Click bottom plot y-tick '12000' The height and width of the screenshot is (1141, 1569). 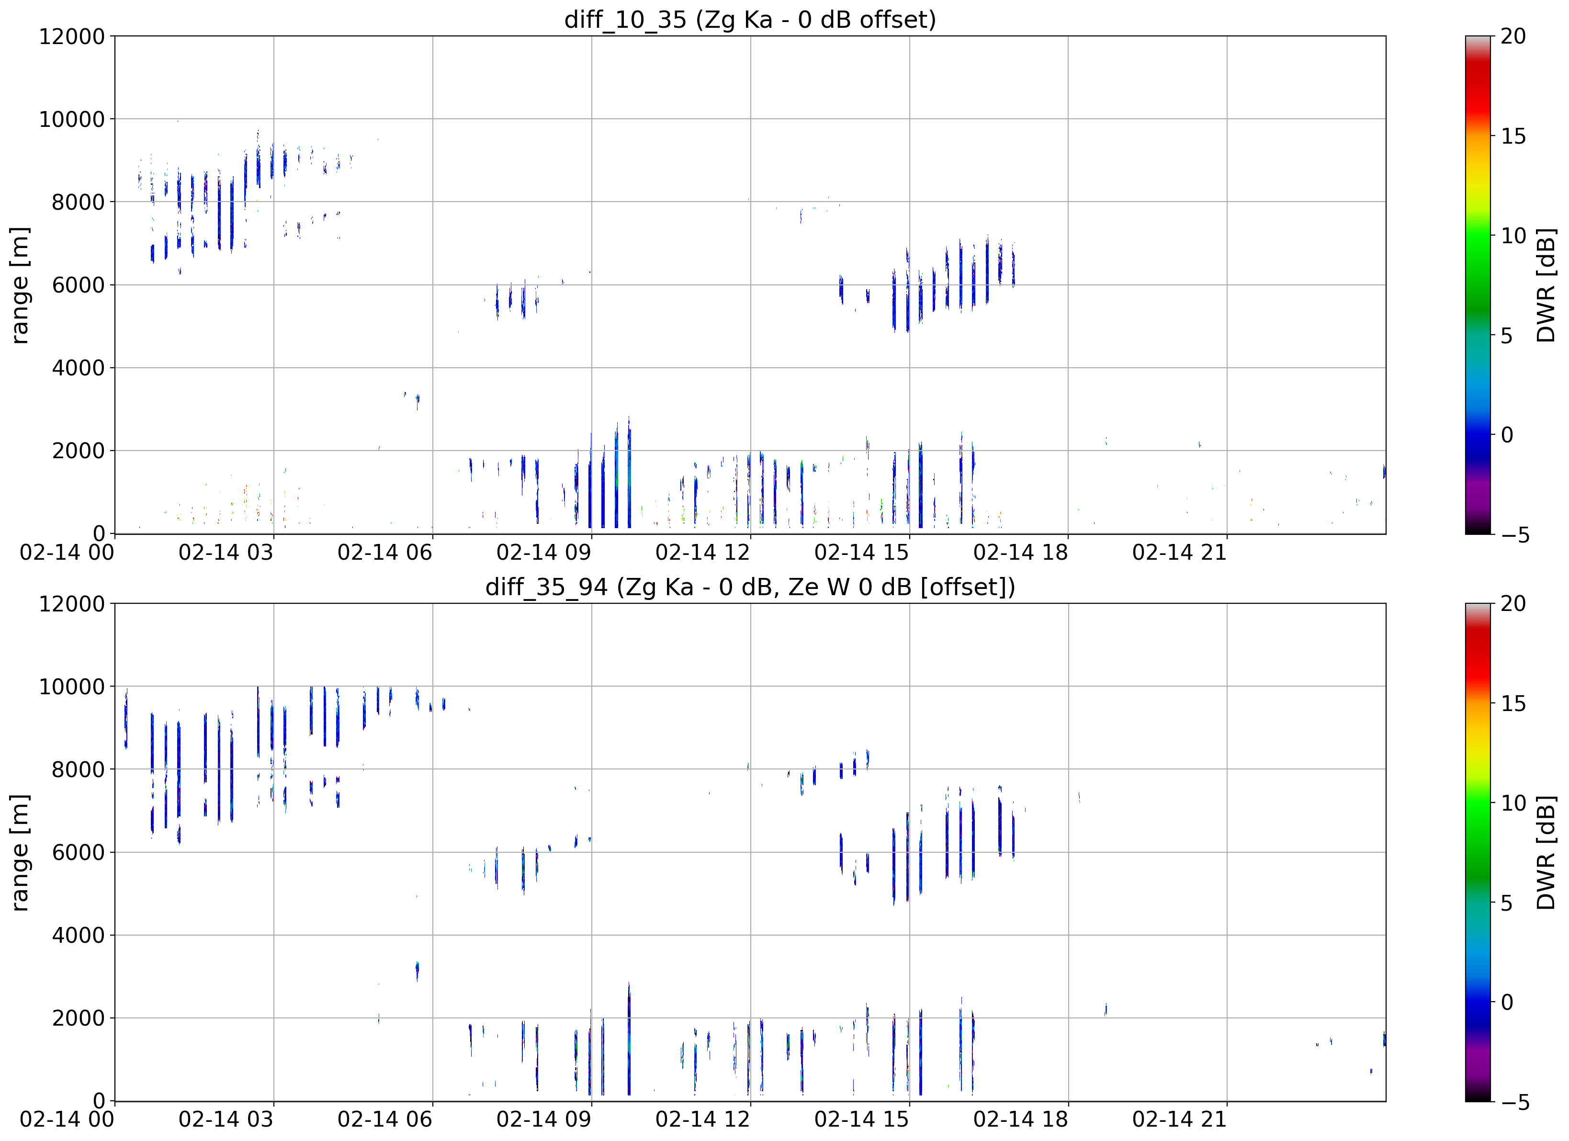coord(72,603)
